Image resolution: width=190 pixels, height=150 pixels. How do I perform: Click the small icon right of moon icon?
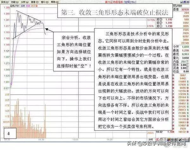(x=183, y=140)
